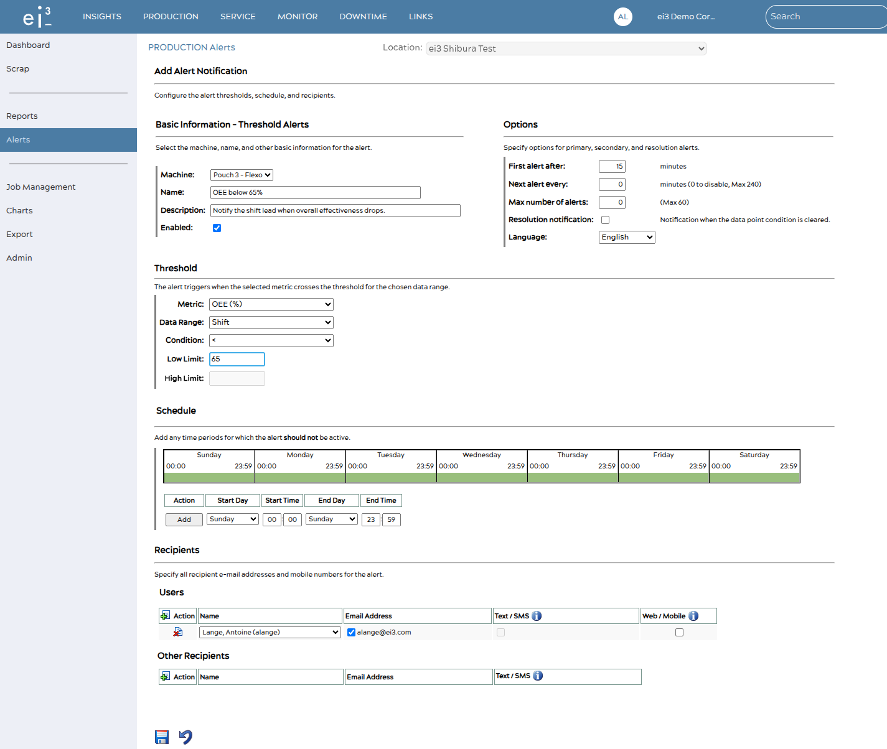Click Monday green schedule bar
Viewport: 887px width, 749px height.
(300, 478)
